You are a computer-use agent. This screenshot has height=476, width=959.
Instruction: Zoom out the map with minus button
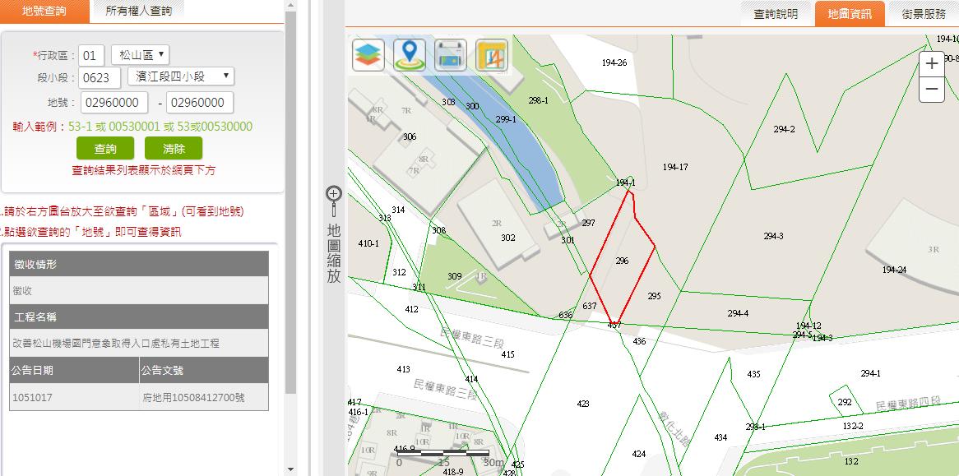(x=931, y=89)
